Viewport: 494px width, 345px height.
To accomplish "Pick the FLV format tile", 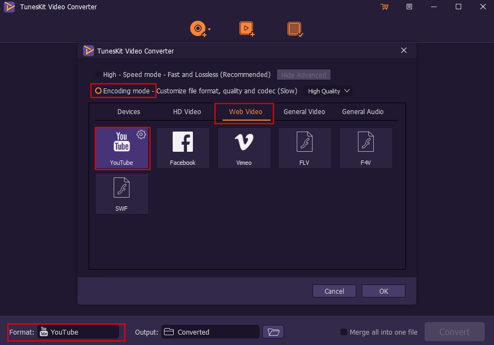I will coord(305,148).
